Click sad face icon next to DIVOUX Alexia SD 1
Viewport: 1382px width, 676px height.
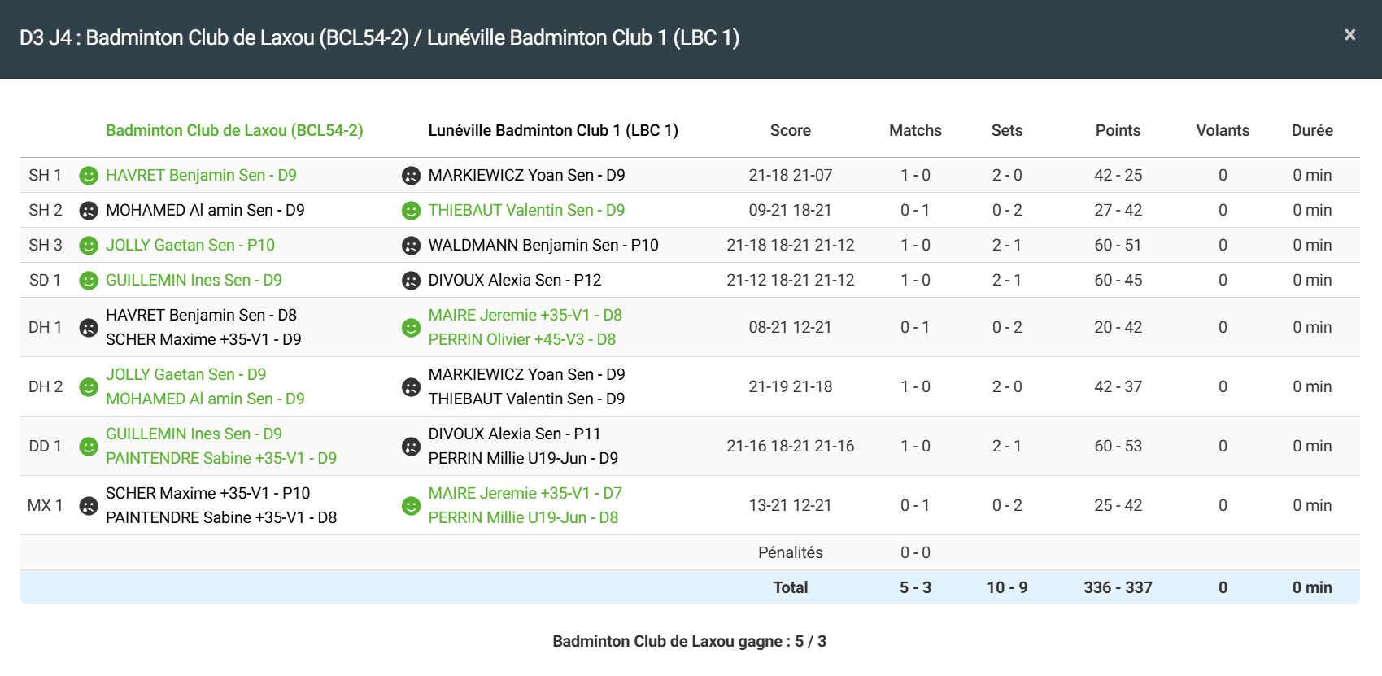pos(411,281)
